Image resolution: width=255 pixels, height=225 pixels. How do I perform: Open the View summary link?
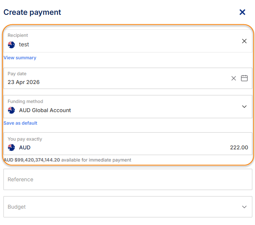(20, 58)
